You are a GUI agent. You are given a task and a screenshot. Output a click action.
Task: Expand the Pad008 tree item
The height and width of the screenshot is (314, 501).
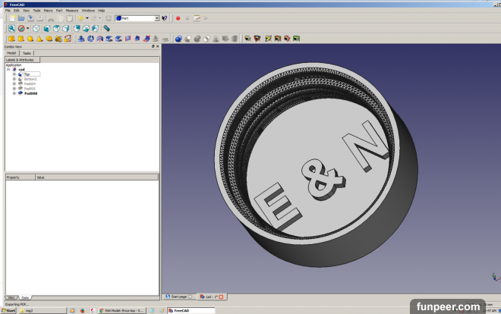point(14,93)
